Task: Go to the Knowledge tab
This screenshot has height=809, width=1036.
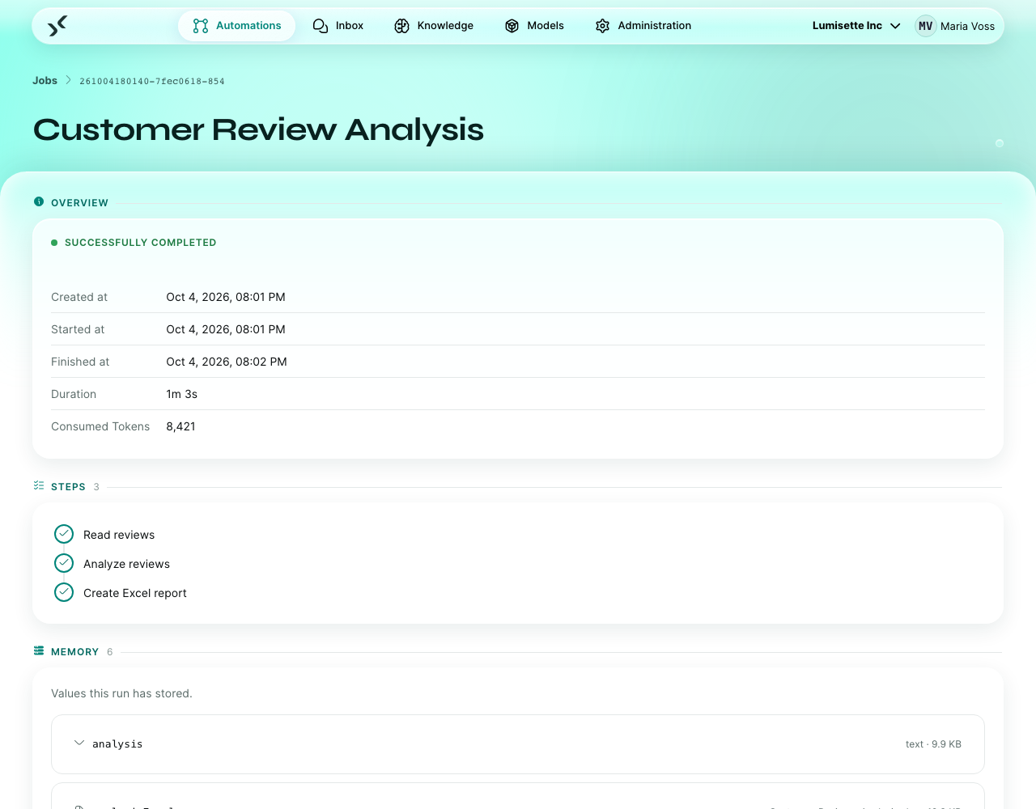Action: point(434,26)
